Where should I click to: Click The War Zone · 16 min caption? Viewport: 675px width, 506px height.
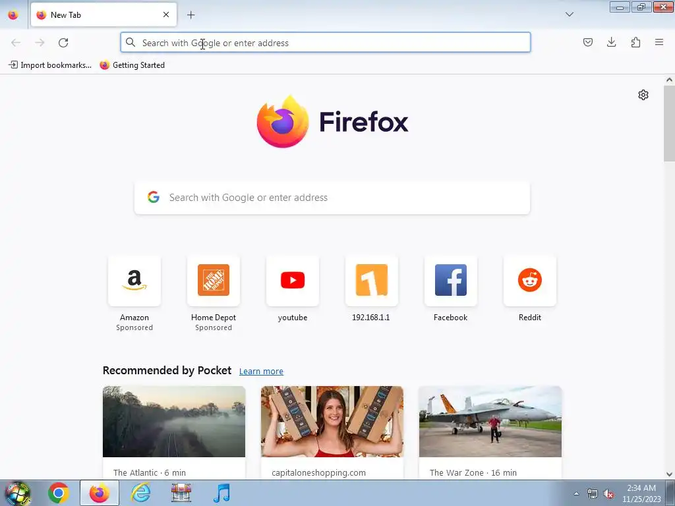(473, 472)
